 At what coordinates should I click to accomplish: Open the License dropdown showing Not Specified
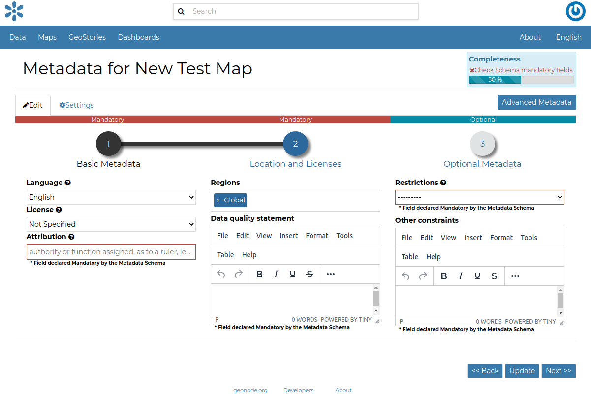click(111, 224)
